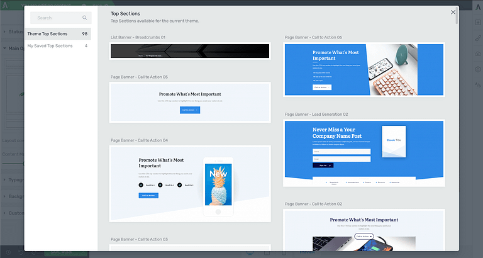Open the settings gear icon
The width and height of the screenshot is (483, 258).
(477, 69)
